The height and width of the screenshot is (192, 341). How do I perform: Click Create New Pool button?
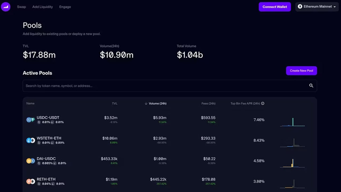[x=302, y=71]
